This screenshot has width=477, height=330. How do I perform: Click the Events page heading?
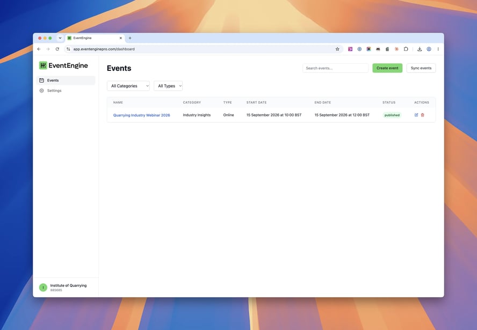pyautogui.click(x=119, y=68)
